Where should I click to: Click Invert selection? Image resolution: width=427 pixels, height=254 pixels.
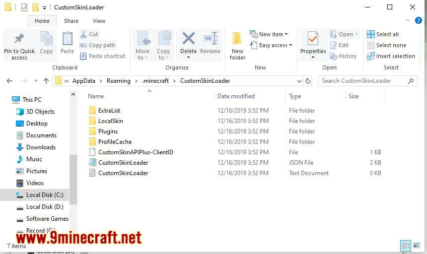coord(391,56)
